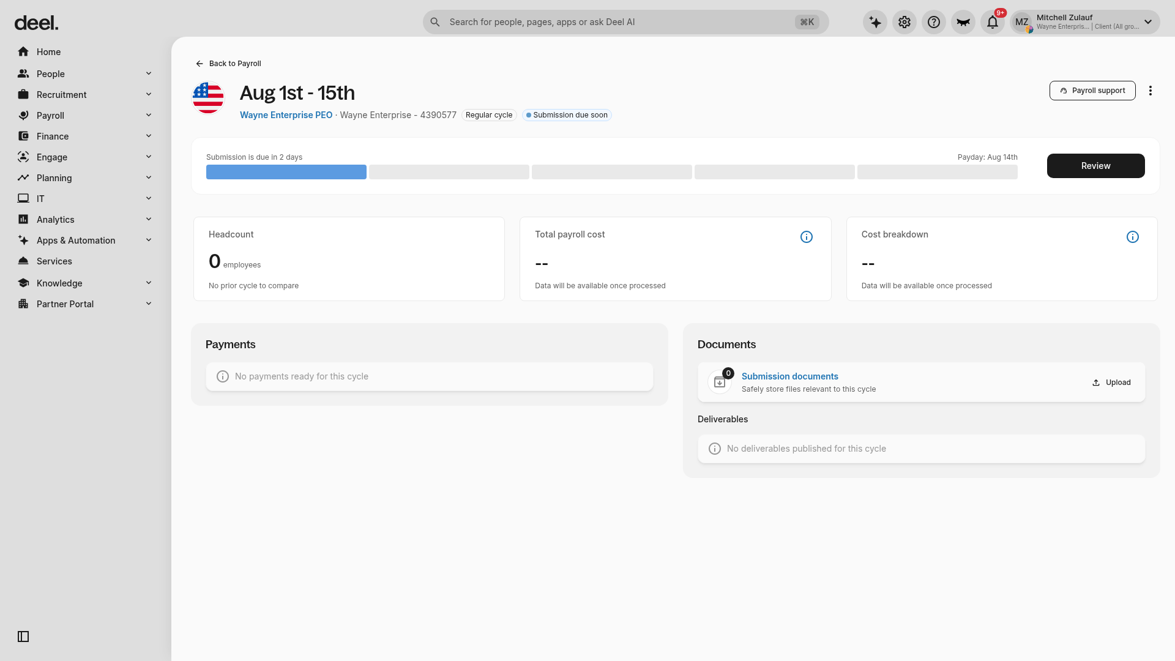Select Planning in the sidebar

coord(86,178)
